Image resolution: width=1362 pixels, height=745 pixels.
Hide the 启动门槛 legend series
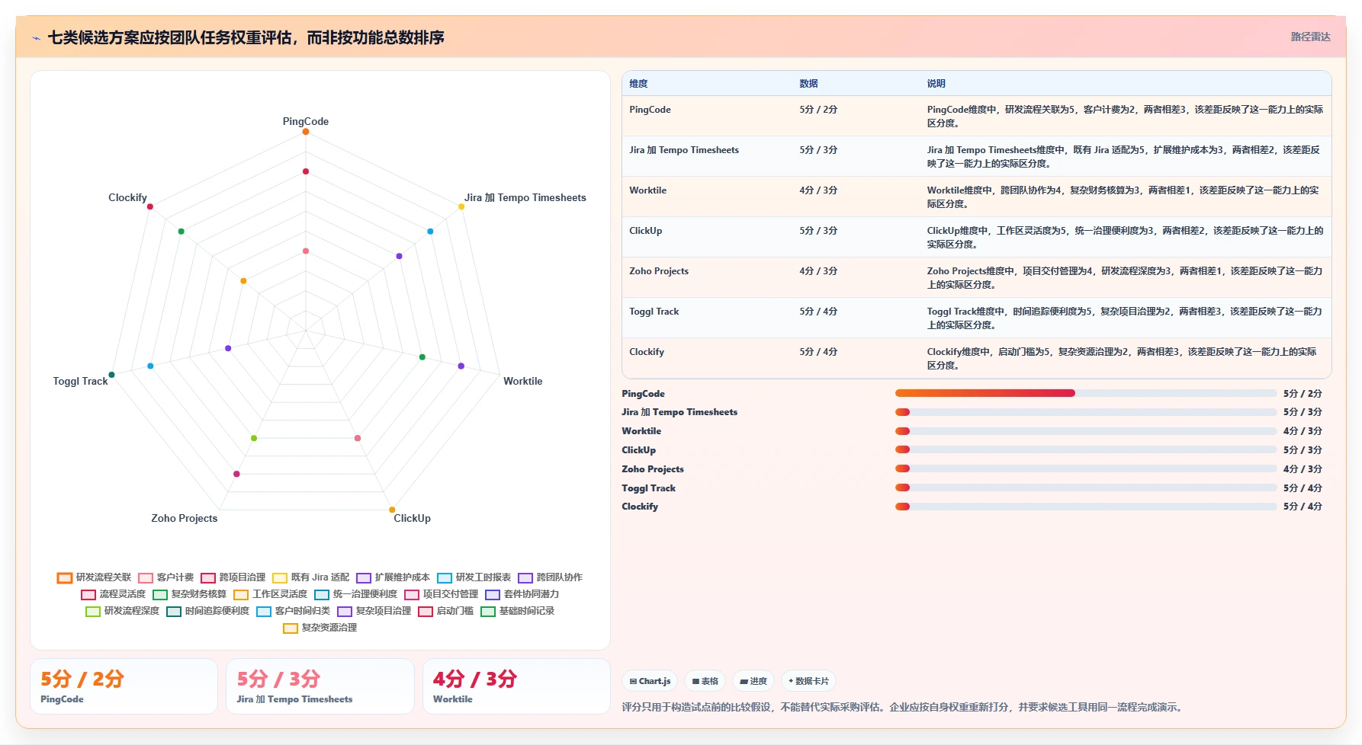point(446,611)
